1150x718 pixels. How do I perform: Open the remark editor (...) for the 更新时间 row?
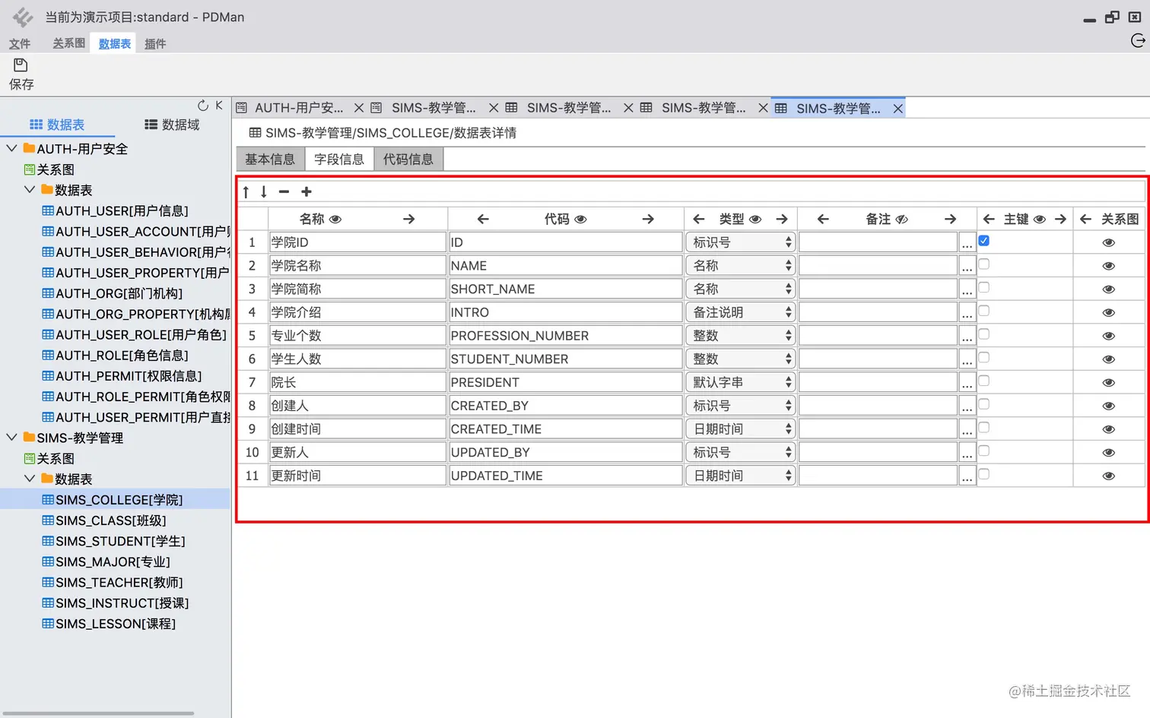click(967, 476)
